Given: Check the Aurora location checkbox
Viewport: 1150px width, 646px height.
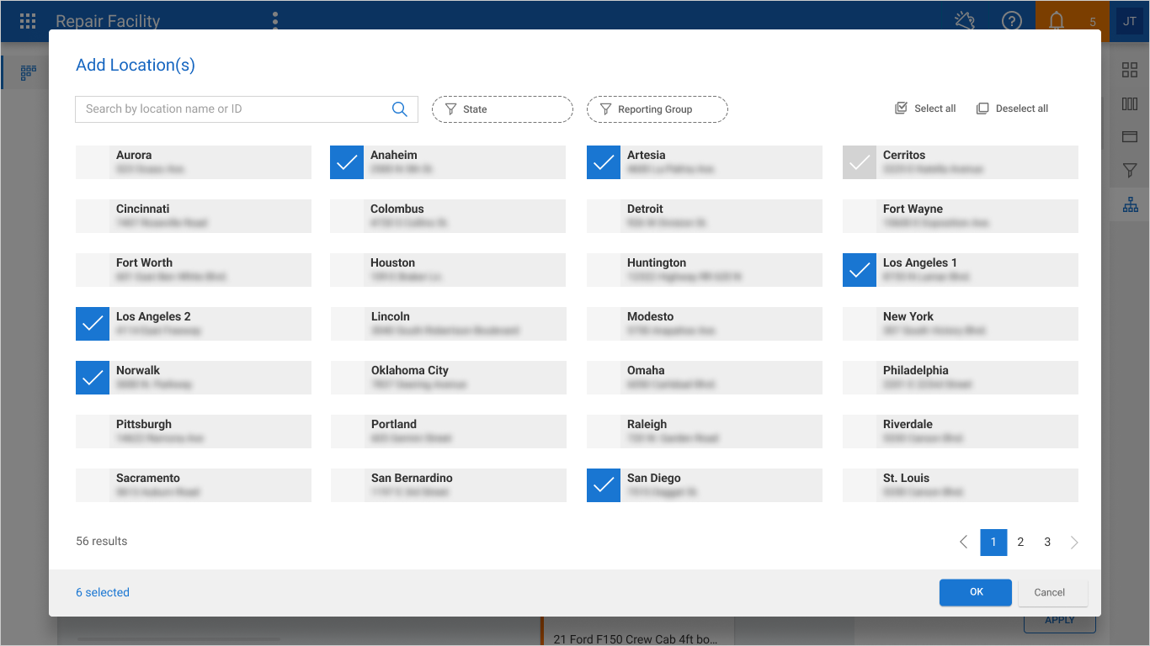Looking at the screenshot, I should pyautogui.click(x=93, y=162).
